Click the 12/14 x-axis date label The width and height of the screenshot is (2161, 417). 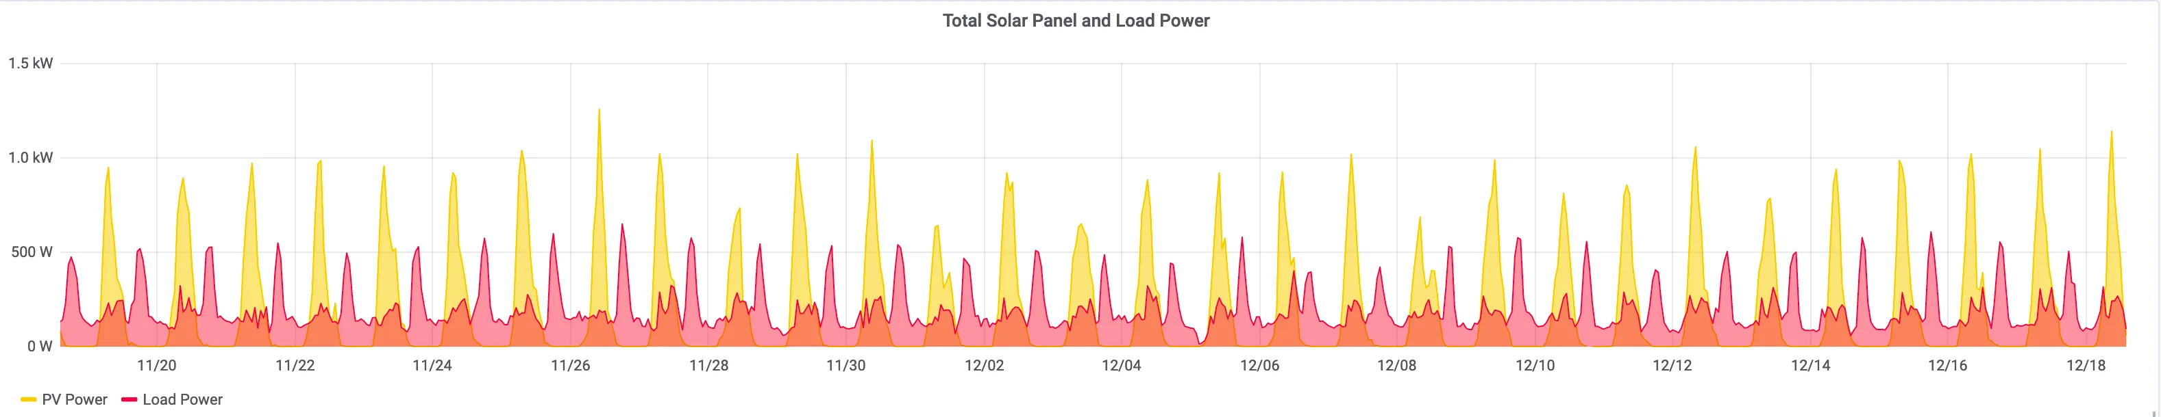coord(1810,365)
